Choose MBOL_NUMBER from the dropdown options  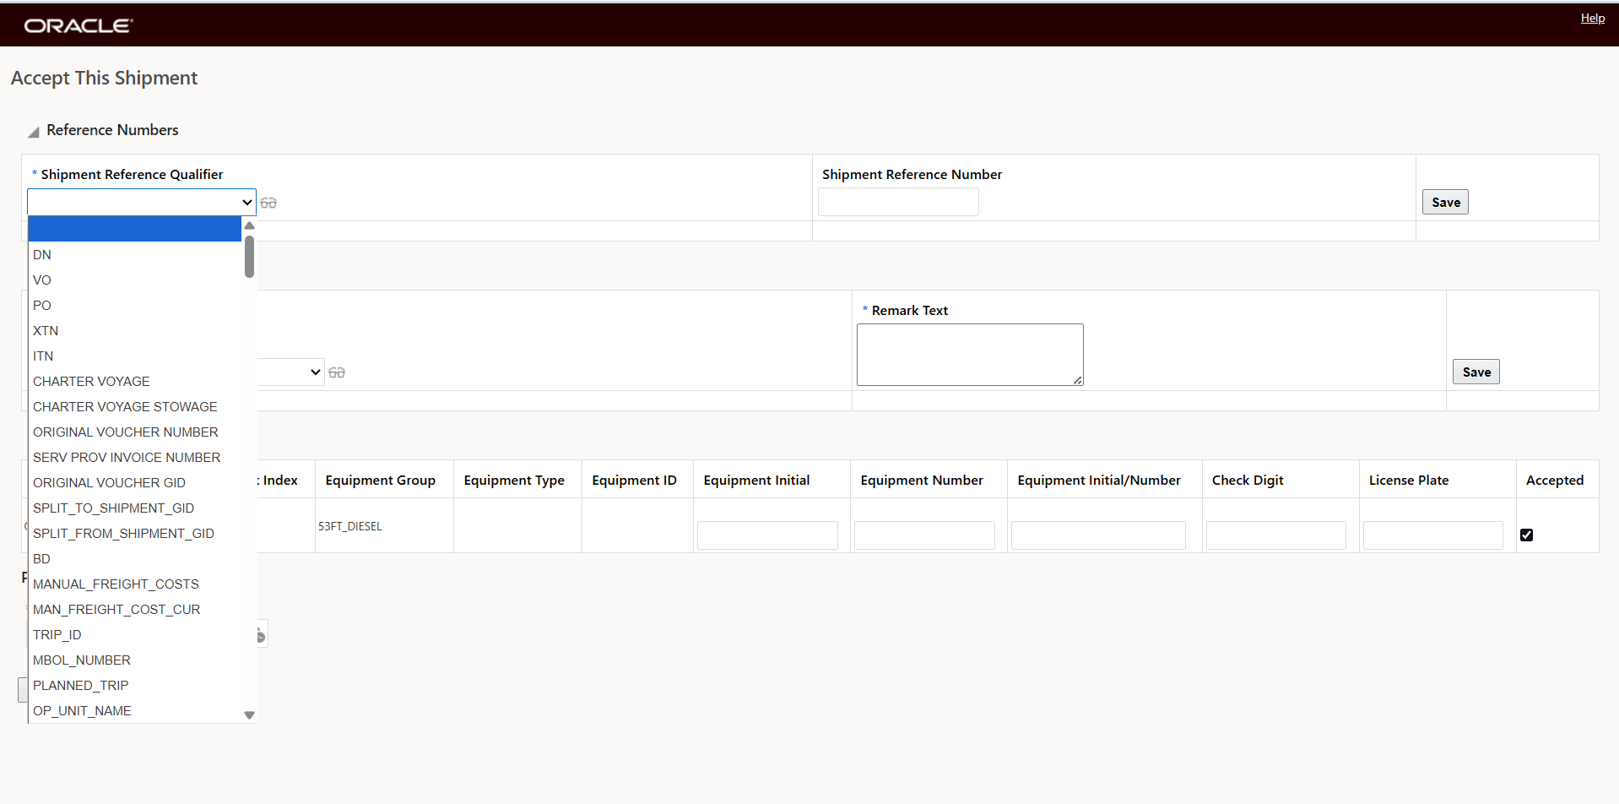pyautogui.click(x=81, y=660)
